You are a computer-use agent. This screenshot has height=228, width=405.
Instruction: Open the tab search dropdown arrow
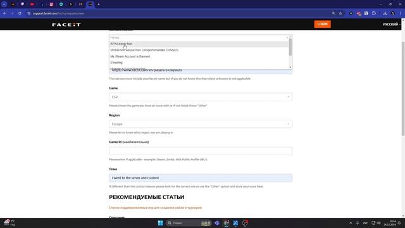point(4,4)
